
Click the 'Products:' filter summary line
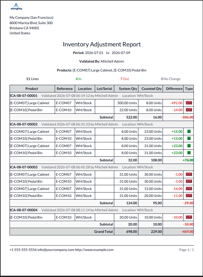pyautogui.click(x=101, y=70)
